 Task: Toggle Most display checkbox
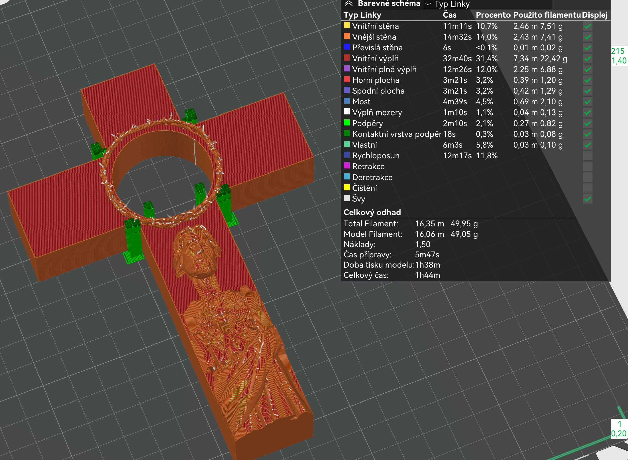point(587,102)
